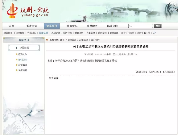Go to 信息公开 in the breadcrumb trail
Viewport: 178px width, 135px height.
pos(72,40)
